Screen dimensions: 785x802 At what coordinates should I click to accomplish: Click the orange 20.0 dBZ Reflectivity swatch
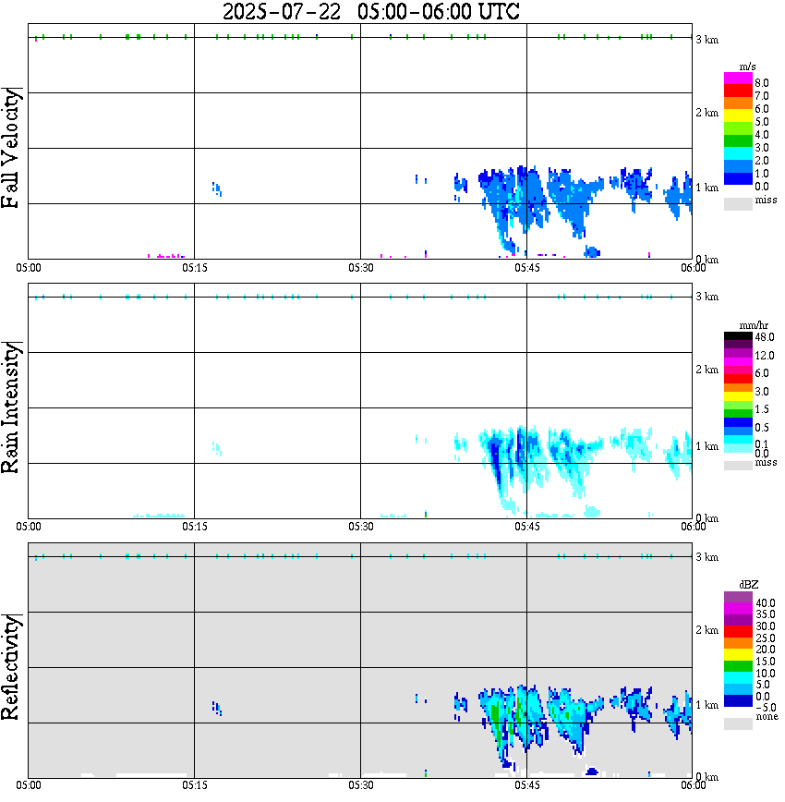[738, 643]
